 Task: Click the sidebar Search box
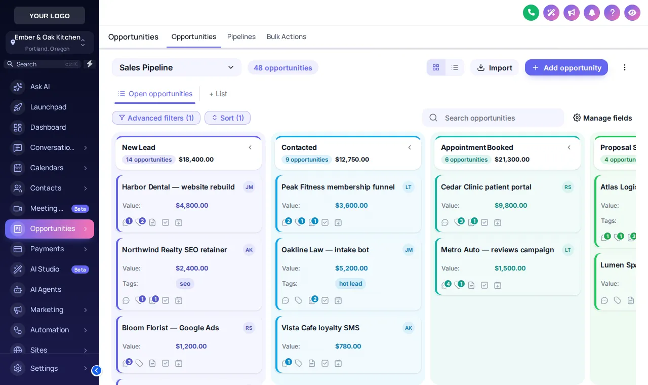pyautogui.click(x=43, y=64)
